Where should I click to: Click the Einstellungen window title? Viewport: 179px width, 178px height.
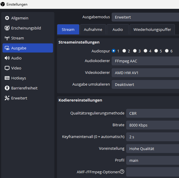pos(17,4)
